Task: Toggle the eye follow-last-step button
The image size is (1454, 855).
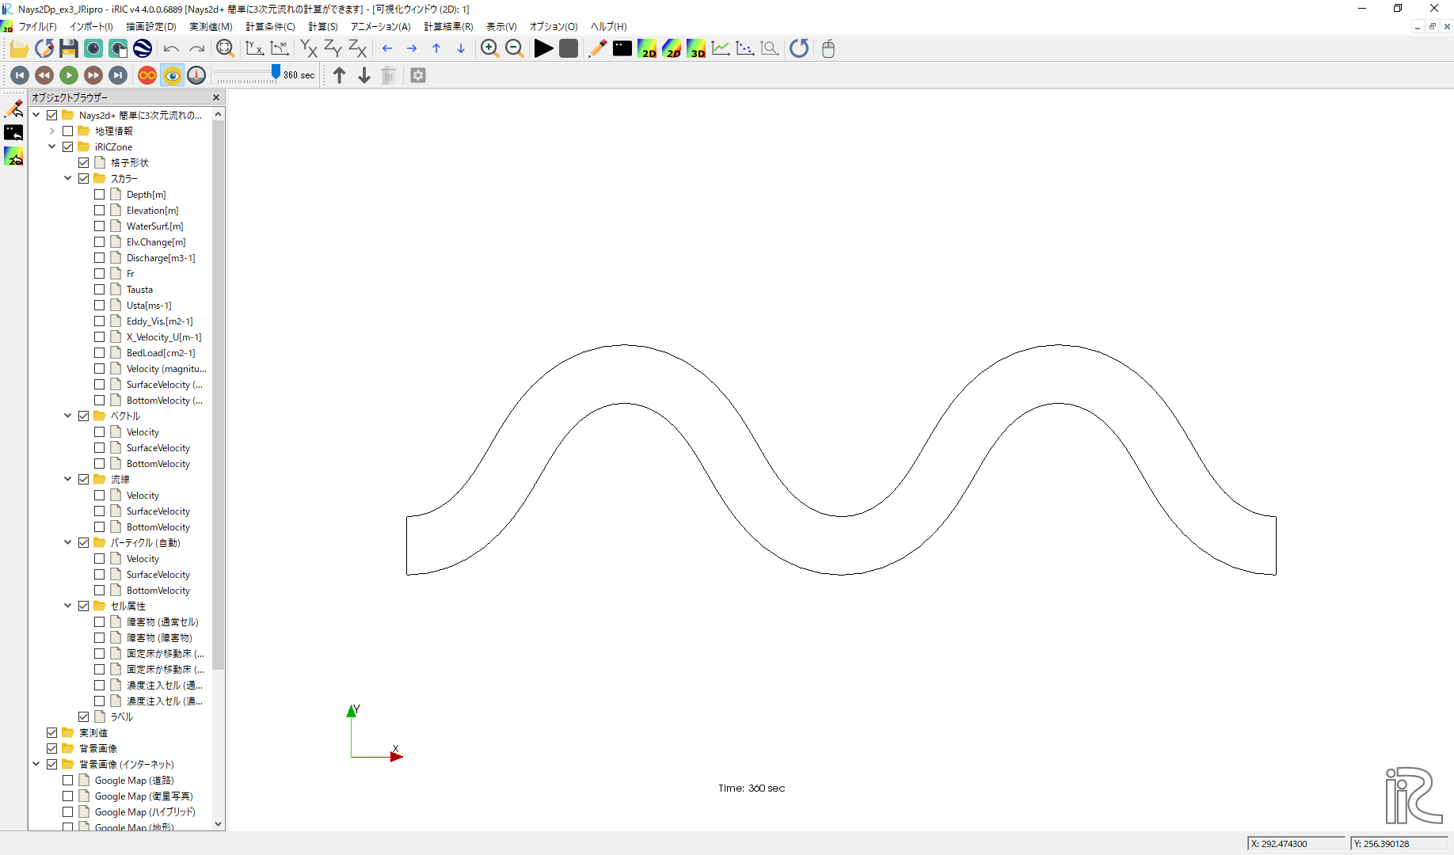Action: pos(172,75)
